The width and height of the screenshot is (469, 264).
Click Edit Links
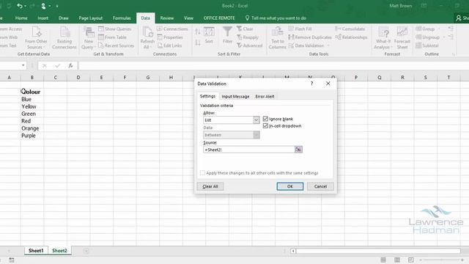point(169,45)
